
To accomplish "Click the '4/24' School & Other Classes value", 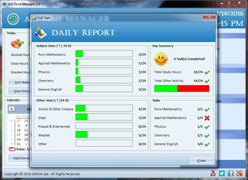I will (x=142, y=109).
